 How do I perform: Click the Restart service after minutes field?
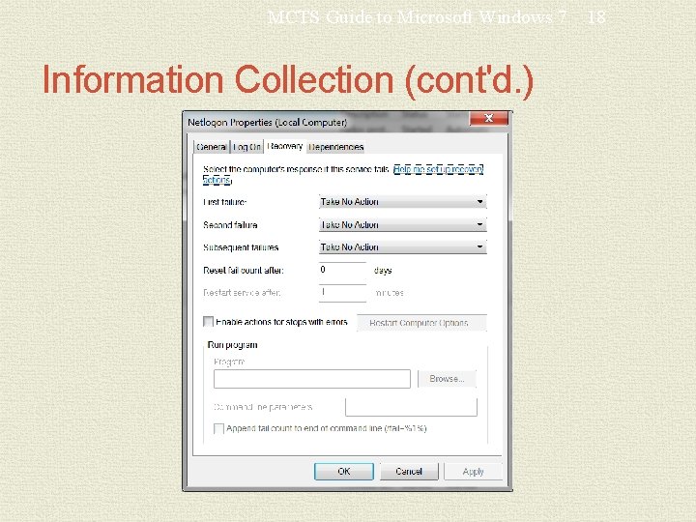tap(342, 293)
